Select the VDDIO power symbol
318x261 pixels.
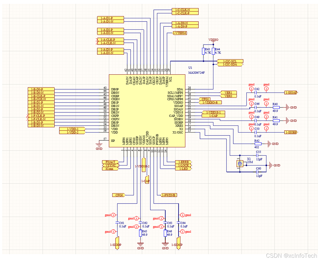tap(213, 41)
